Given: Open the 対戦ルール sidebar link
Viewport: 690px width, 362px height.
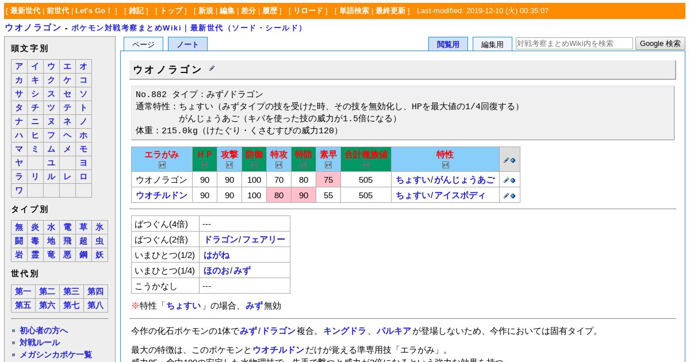Looking at the screenshot, I should click(40, 342).
